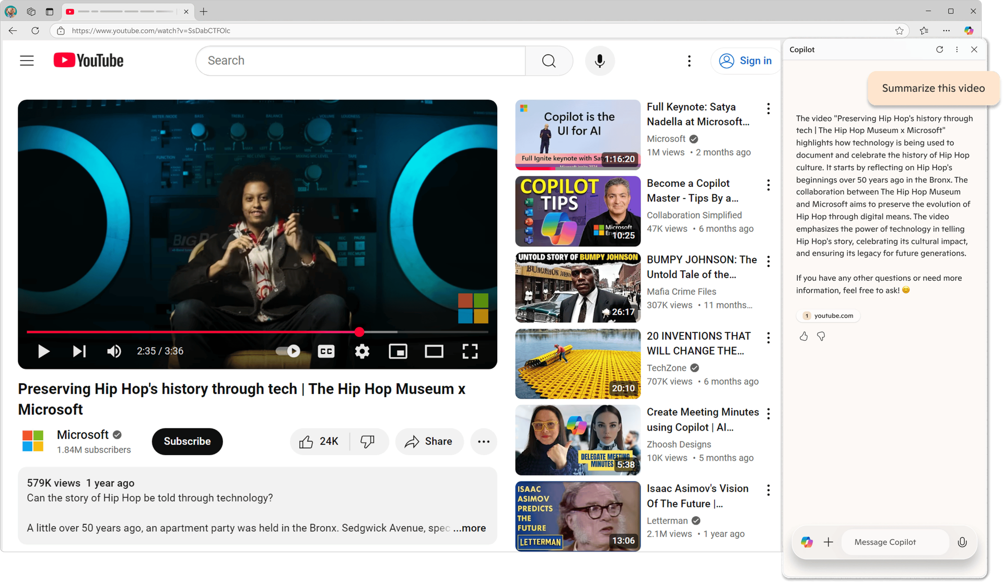Open the youtube.com source citation chip
1003x583 pixels.
click(x=828, y=316)
